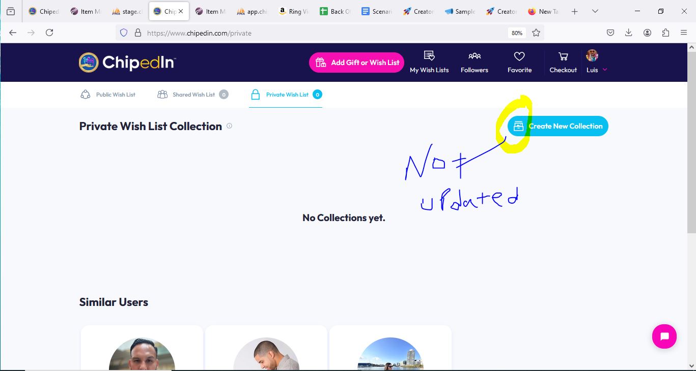Switch to the Sample tab
Screen dimensions: 696x371
point(460,11)
